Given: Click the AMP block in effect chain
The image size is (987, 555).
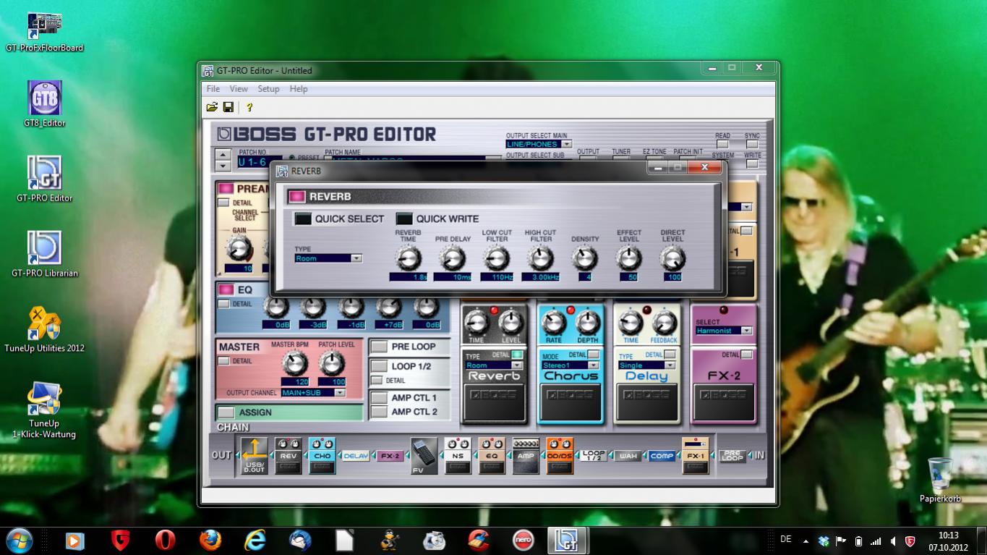Looking at the screenshot, I should (526, 456).
